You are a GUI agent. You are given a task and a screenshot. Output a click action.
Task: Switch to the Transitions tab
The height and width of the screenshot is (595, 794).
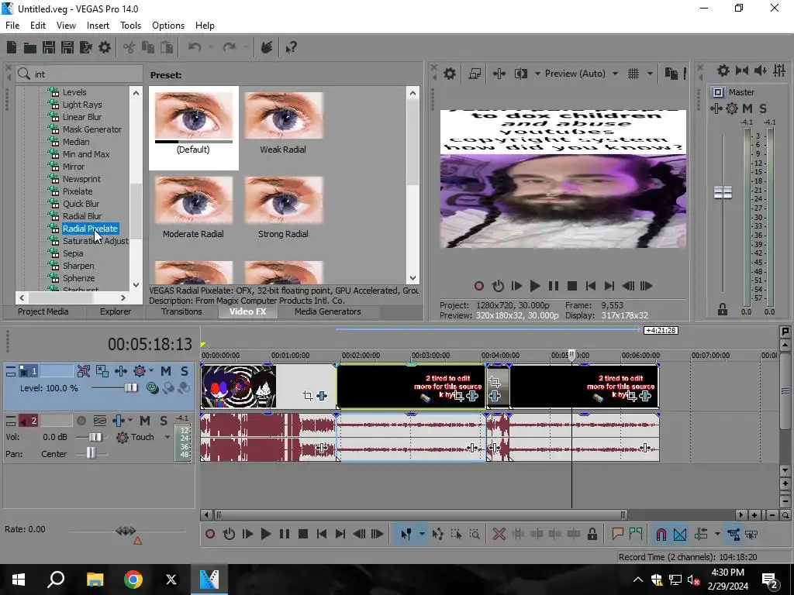(x=181, y=311)
